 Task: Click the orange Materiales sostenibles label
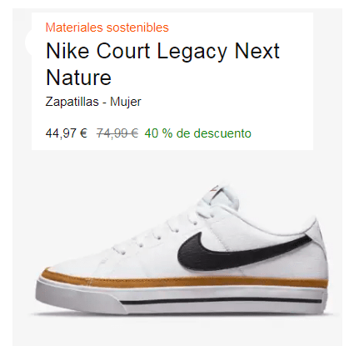tap(107, 28)
